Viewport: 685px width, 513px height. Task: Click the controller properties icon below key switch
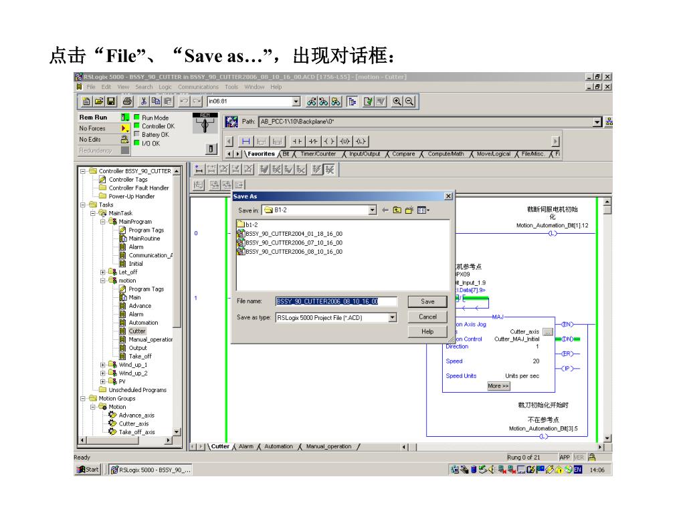click(x=211, y=149)
